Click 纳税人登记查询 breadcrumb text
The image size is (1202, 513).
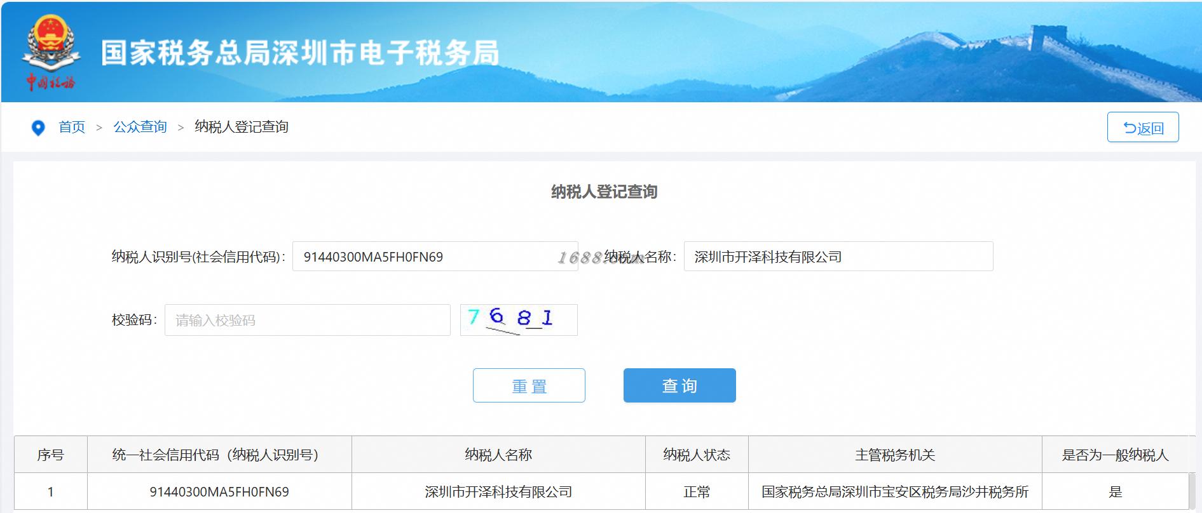click(x=242, y=127)
